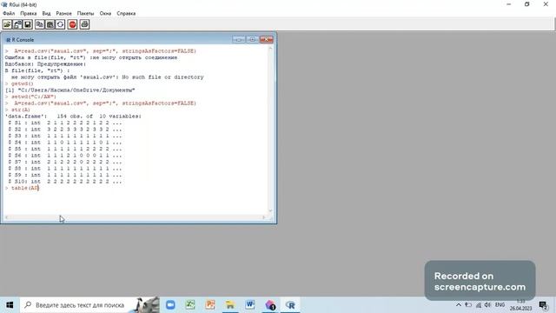
Task: Maximize the R Console child window
Action: [252, 39]
